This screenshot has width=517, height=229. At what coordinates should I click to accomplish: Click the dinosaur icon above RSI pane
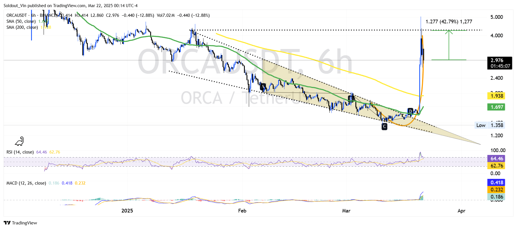point(19,141)
